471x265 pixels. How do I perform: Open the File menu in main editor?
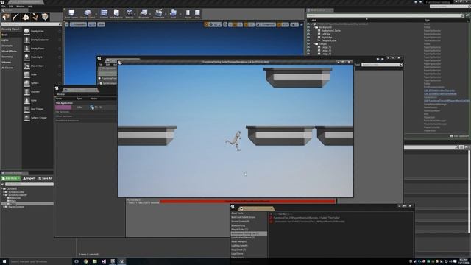[3, 7]
